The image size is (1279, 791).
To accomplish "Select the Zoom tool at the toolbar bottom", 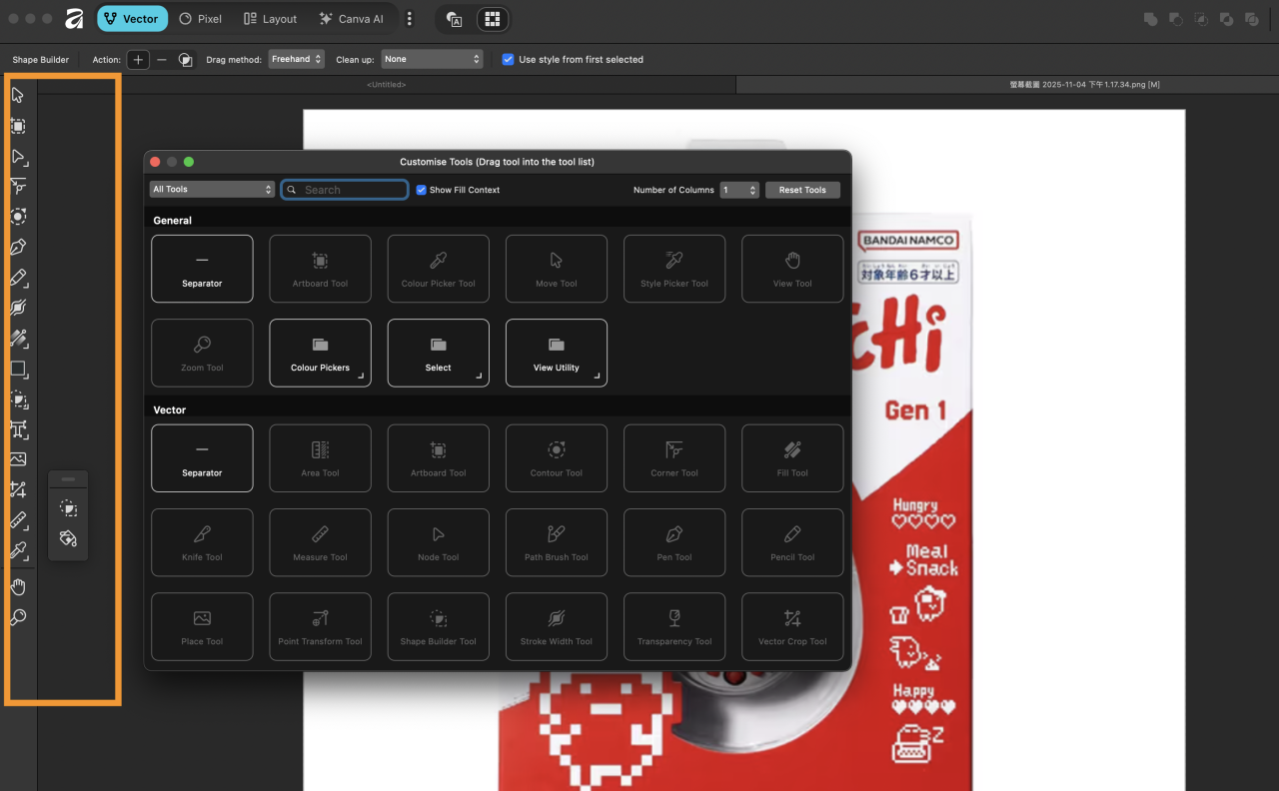I will (17, 617).
